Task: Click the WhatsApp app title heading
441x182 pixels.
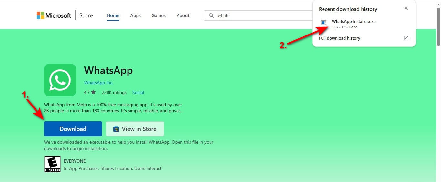Action: pyautogui.click(x=108, y=70)
